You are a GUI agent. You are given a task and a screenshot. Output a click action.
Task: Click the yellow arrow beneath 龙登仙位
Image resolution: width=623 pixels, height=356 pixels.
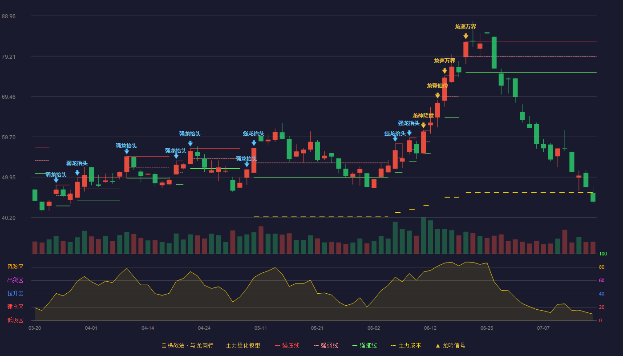[437, 96]
